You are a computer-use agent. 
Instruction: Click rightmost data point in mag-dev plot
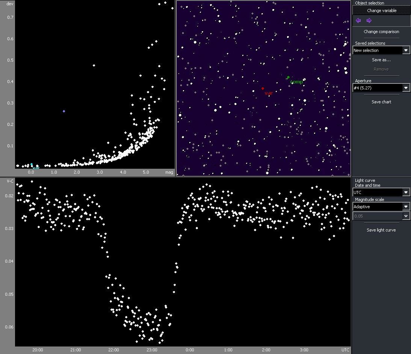(172, 8)
